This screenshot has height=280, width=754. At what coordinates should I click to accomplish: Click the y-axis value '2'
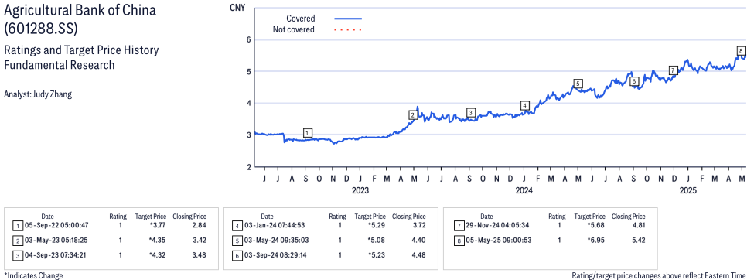tap(248, 167)
